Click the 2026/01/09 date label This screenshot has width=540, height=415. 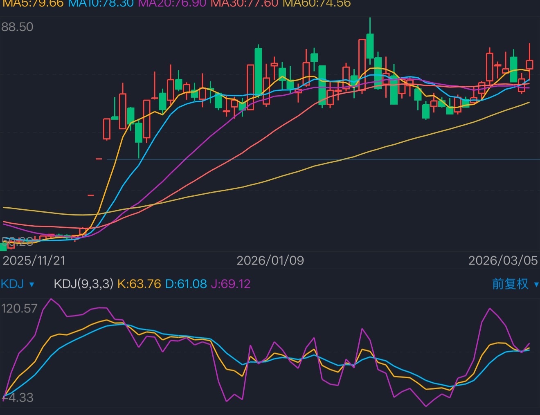coord(270,260)
